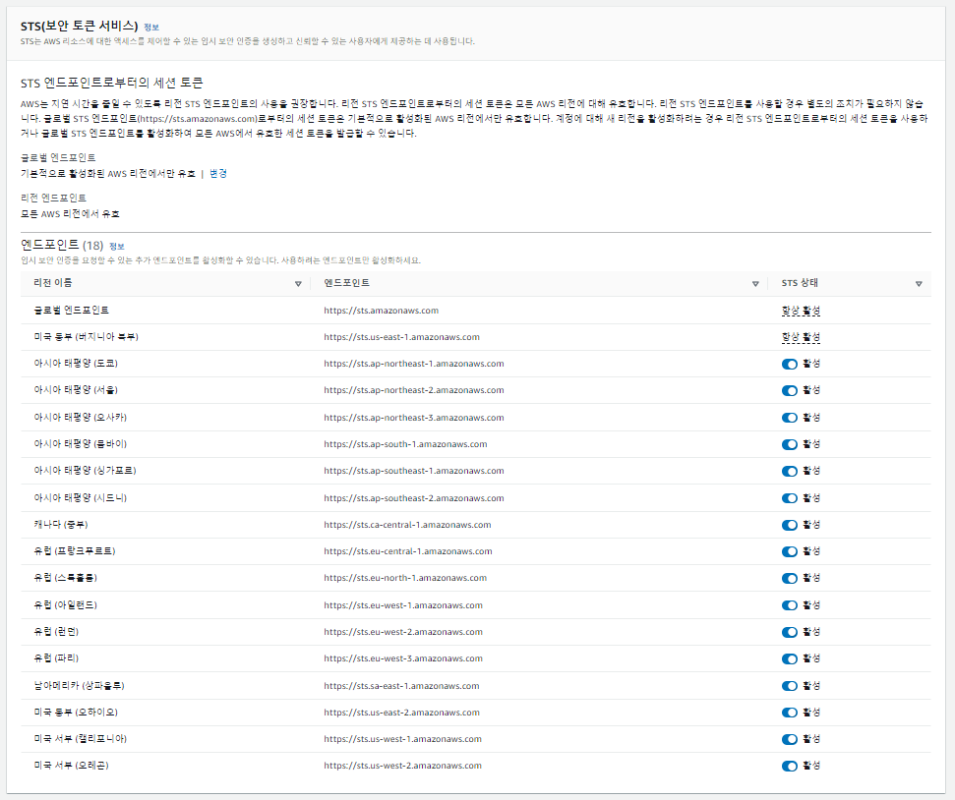
Task: Select https://sts.ap-southeast-1.amazonaws.com endpoint text
Action: coord(414,471)
